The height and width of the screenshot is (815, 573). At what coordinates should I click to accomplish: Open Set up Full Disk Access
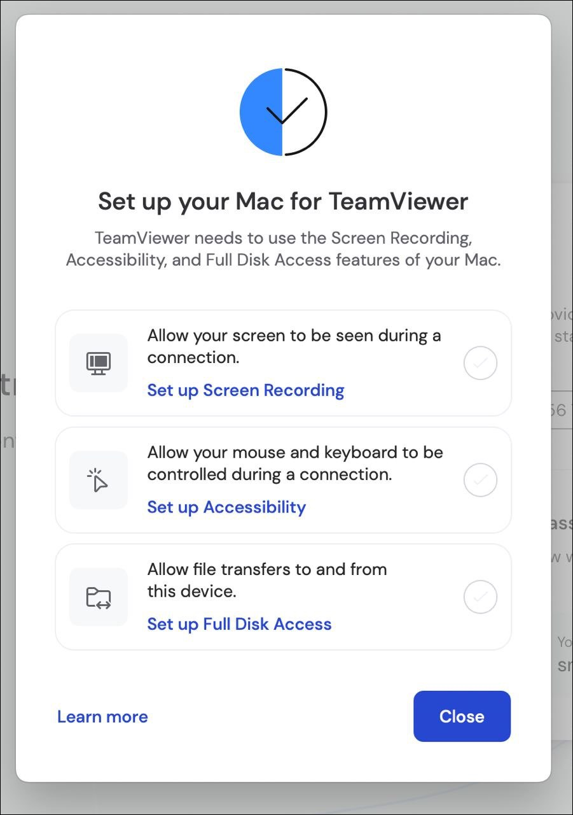point(239,624)
